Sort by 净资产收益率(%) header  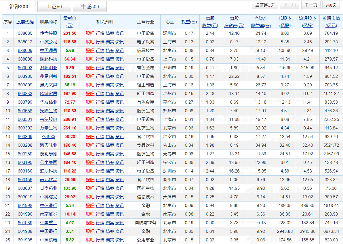point(261,22)
